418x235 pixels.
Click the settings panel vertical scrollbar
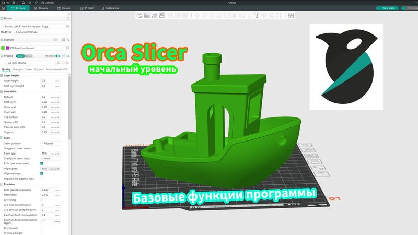[69, 107]
